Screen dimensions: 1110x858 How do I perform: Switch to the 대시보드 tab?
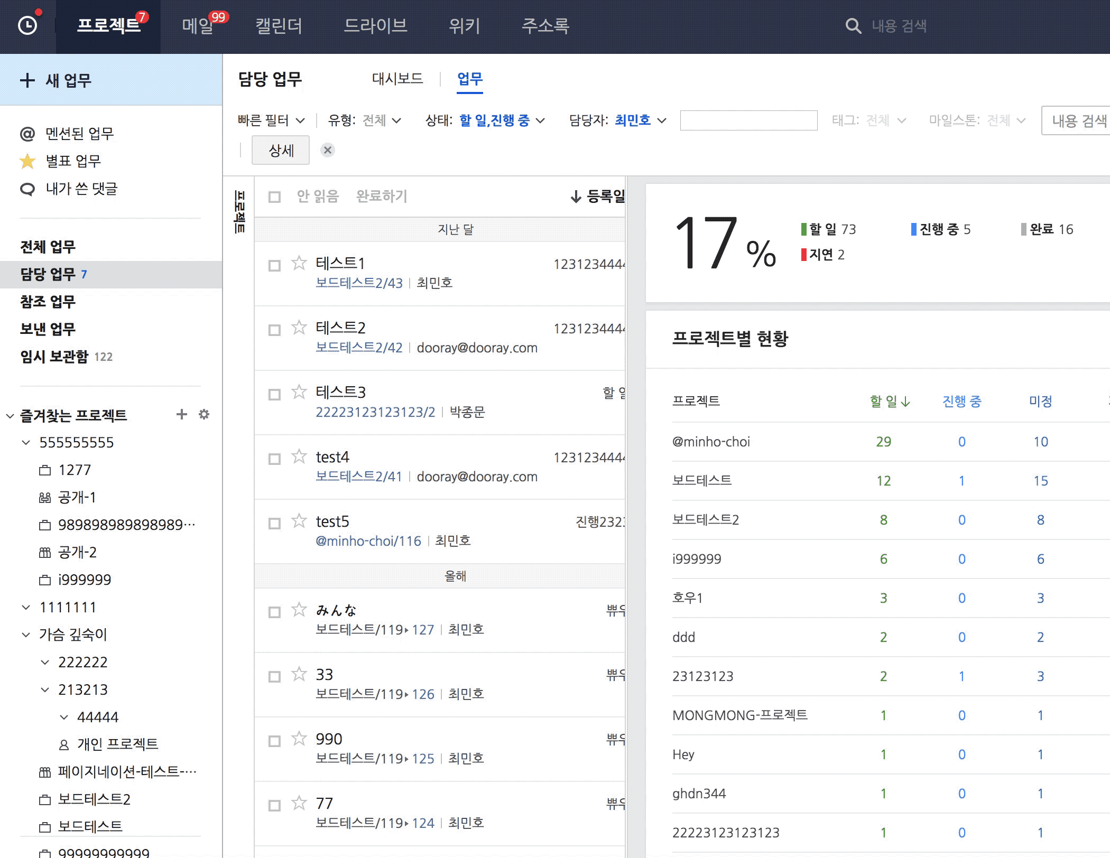pos(397,79)
